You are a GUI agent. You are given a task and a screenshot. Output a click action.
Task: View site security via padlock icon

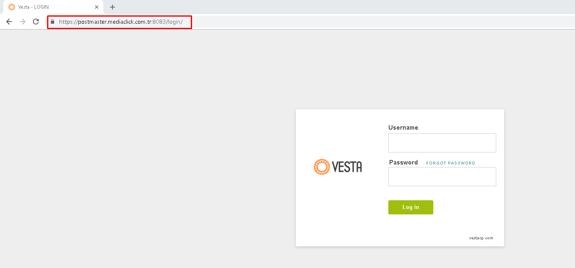point(52,22)
